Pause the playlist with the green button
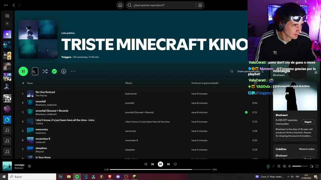The width and height of the screenshot is (321, 180). pyautogui.click(x=23, y=71)
